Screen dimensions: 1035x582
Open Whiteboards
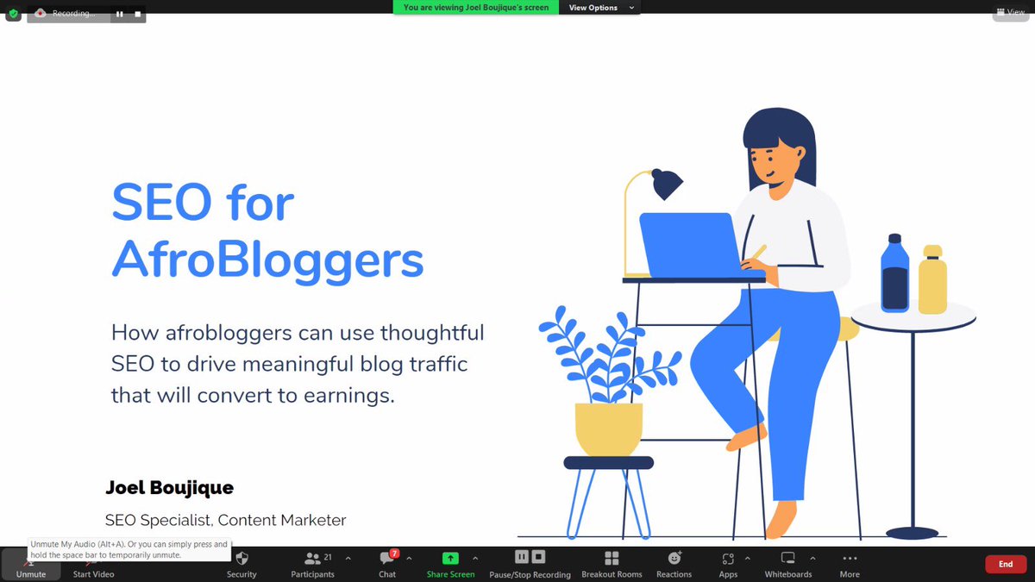[787, 562]
